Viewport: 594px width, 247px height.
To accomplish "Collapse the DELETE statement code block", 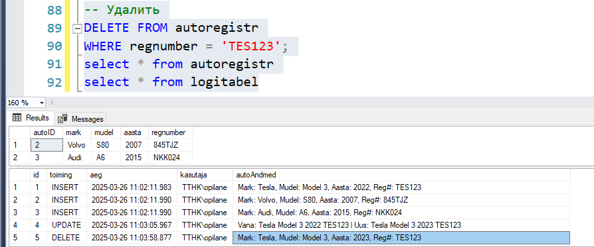I will [77, 28].
